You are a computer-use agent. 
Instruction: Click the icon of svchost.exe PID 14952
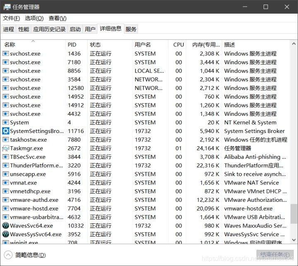[x=6, y=97]
